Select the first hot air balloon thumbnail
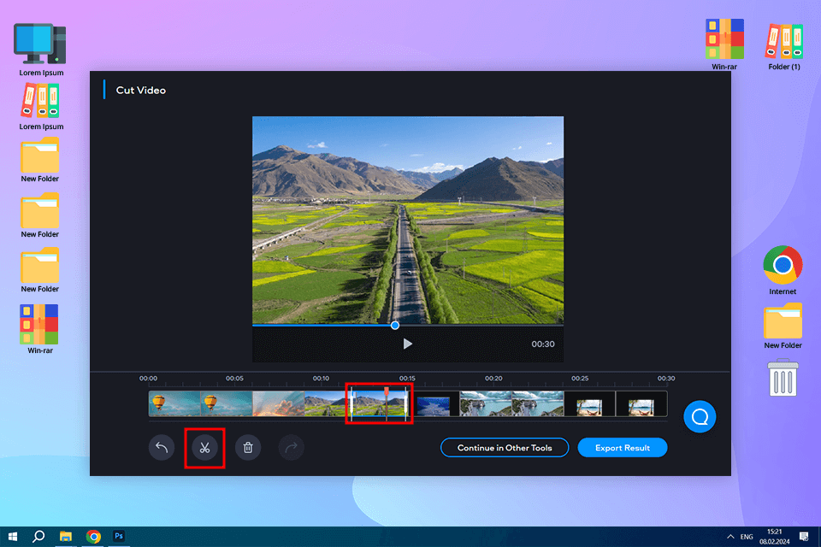This screenshot has width=821, height=547. click(174, 403)
